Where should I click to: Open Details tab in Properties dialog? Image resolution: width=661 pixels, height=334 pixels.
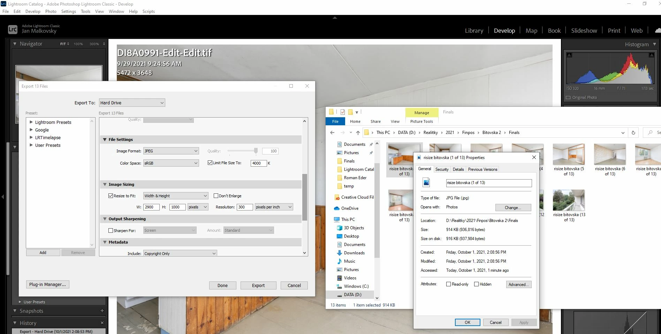[458, 169]
